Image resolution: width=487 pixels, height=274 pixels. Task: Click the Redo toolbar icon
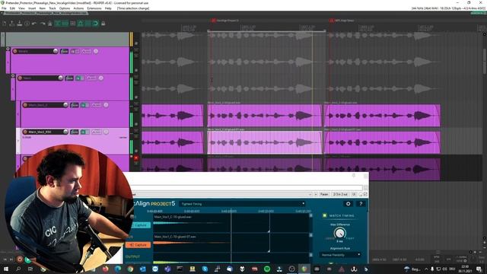tap(43, 24)
